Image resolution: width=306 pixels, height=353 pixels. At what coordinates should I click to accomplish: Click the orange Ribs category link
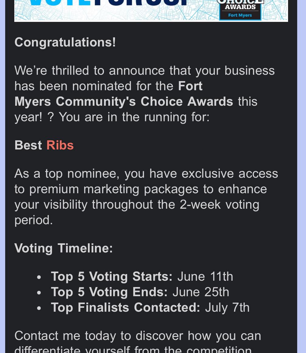[x=60, y=145]
